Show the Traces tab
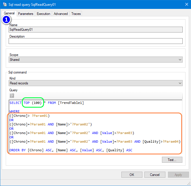Screen dimensions: 191x186 (76, 14)
